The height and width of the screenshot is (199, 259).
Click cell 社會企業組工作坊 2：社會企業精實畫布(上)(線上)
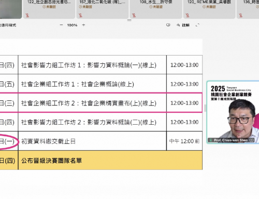coord(92,103)
